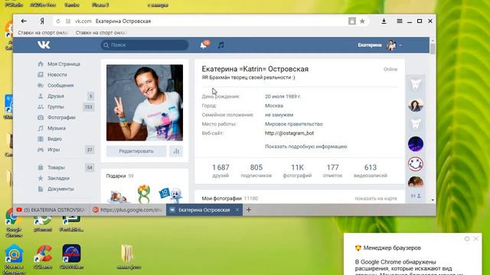Open VK notifications bell
Viewport: 490px width, 275px height.
click(x=204, y=45)
